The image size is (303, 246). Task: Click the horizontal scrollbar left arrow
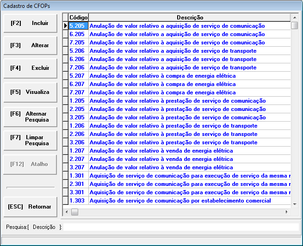(x=66, y=212)
